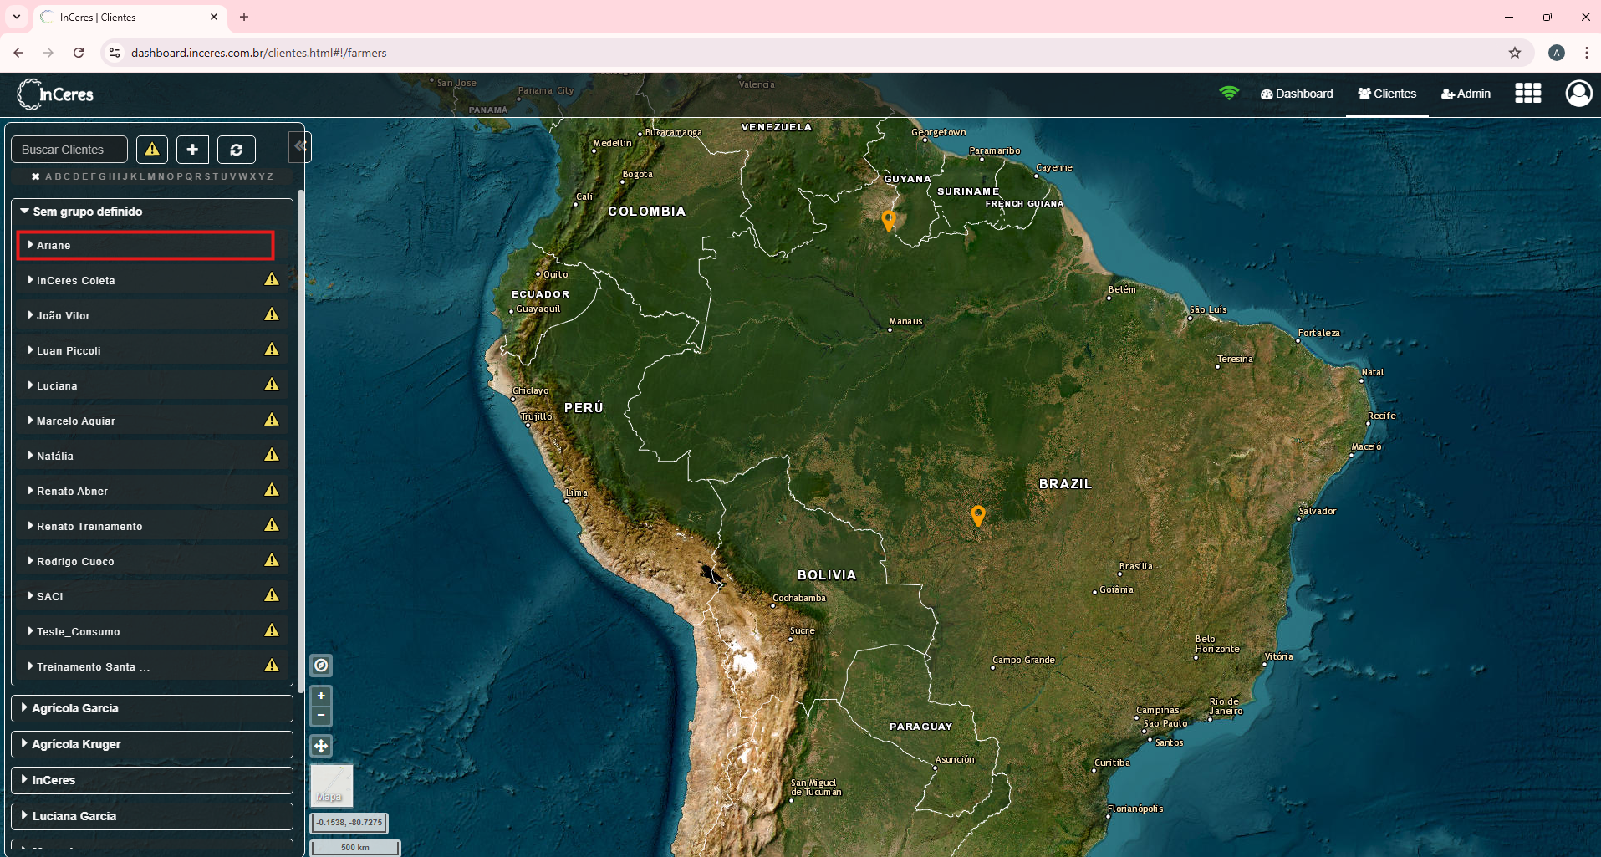Click warning icon on InCeres Coleta row
Image resolution: width=1601 pixels, height=857 pixels.
(272, 279)
